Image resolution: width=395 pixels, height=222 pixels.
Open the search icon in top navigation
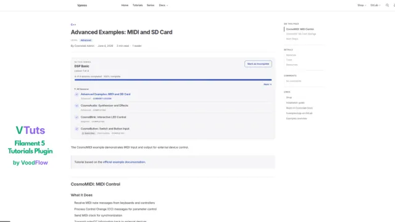tap(387, 6)
